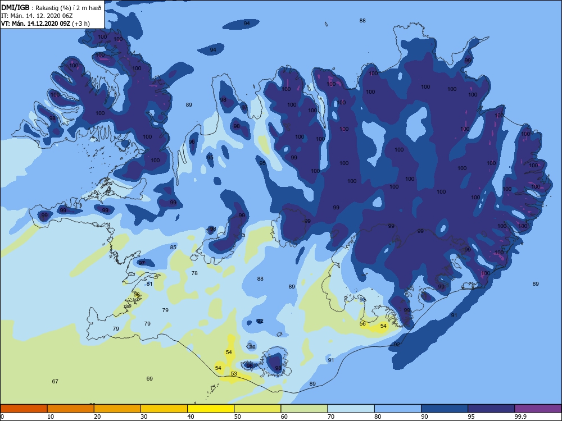This screenshot has height=421, width=562.
Task: Select the orange 10–20 legend swatch
Action: coord(71,409)
